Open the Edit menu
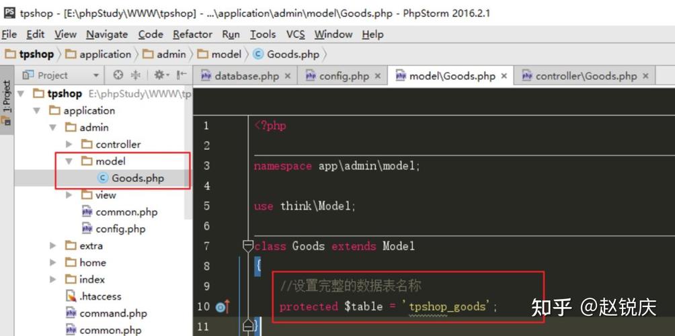The width and height of the screenshot is (675, 336). (36, 34)
